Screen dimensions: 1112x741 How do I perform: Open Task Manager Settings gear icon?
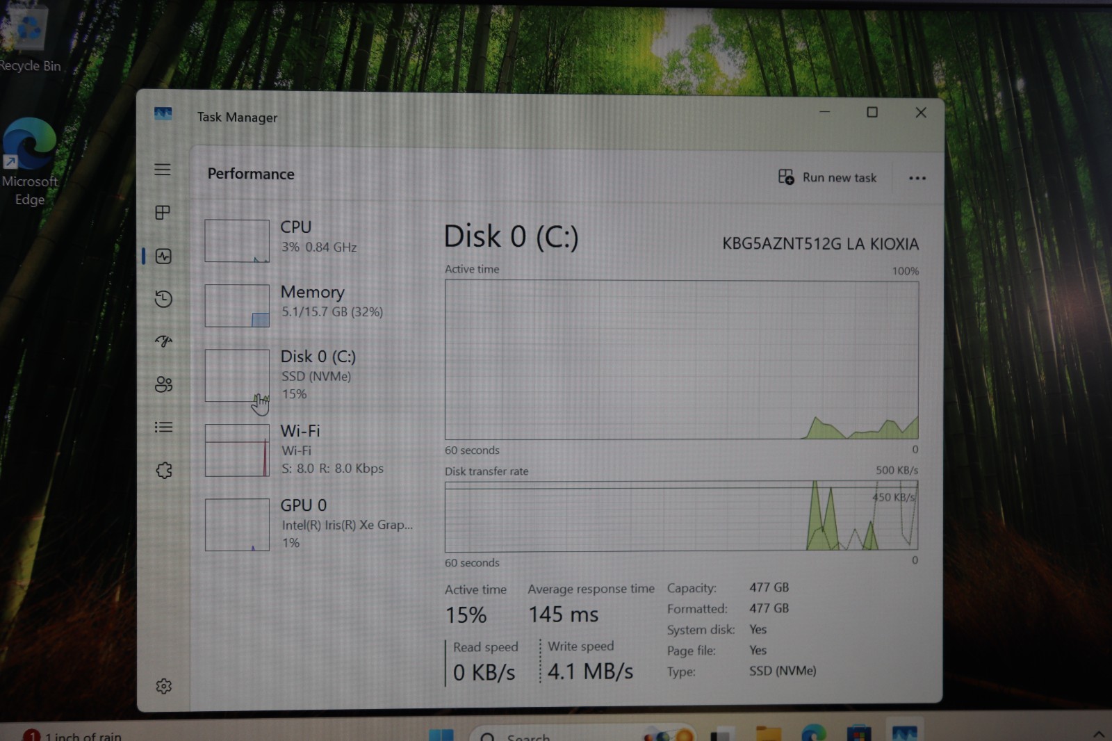164,686
